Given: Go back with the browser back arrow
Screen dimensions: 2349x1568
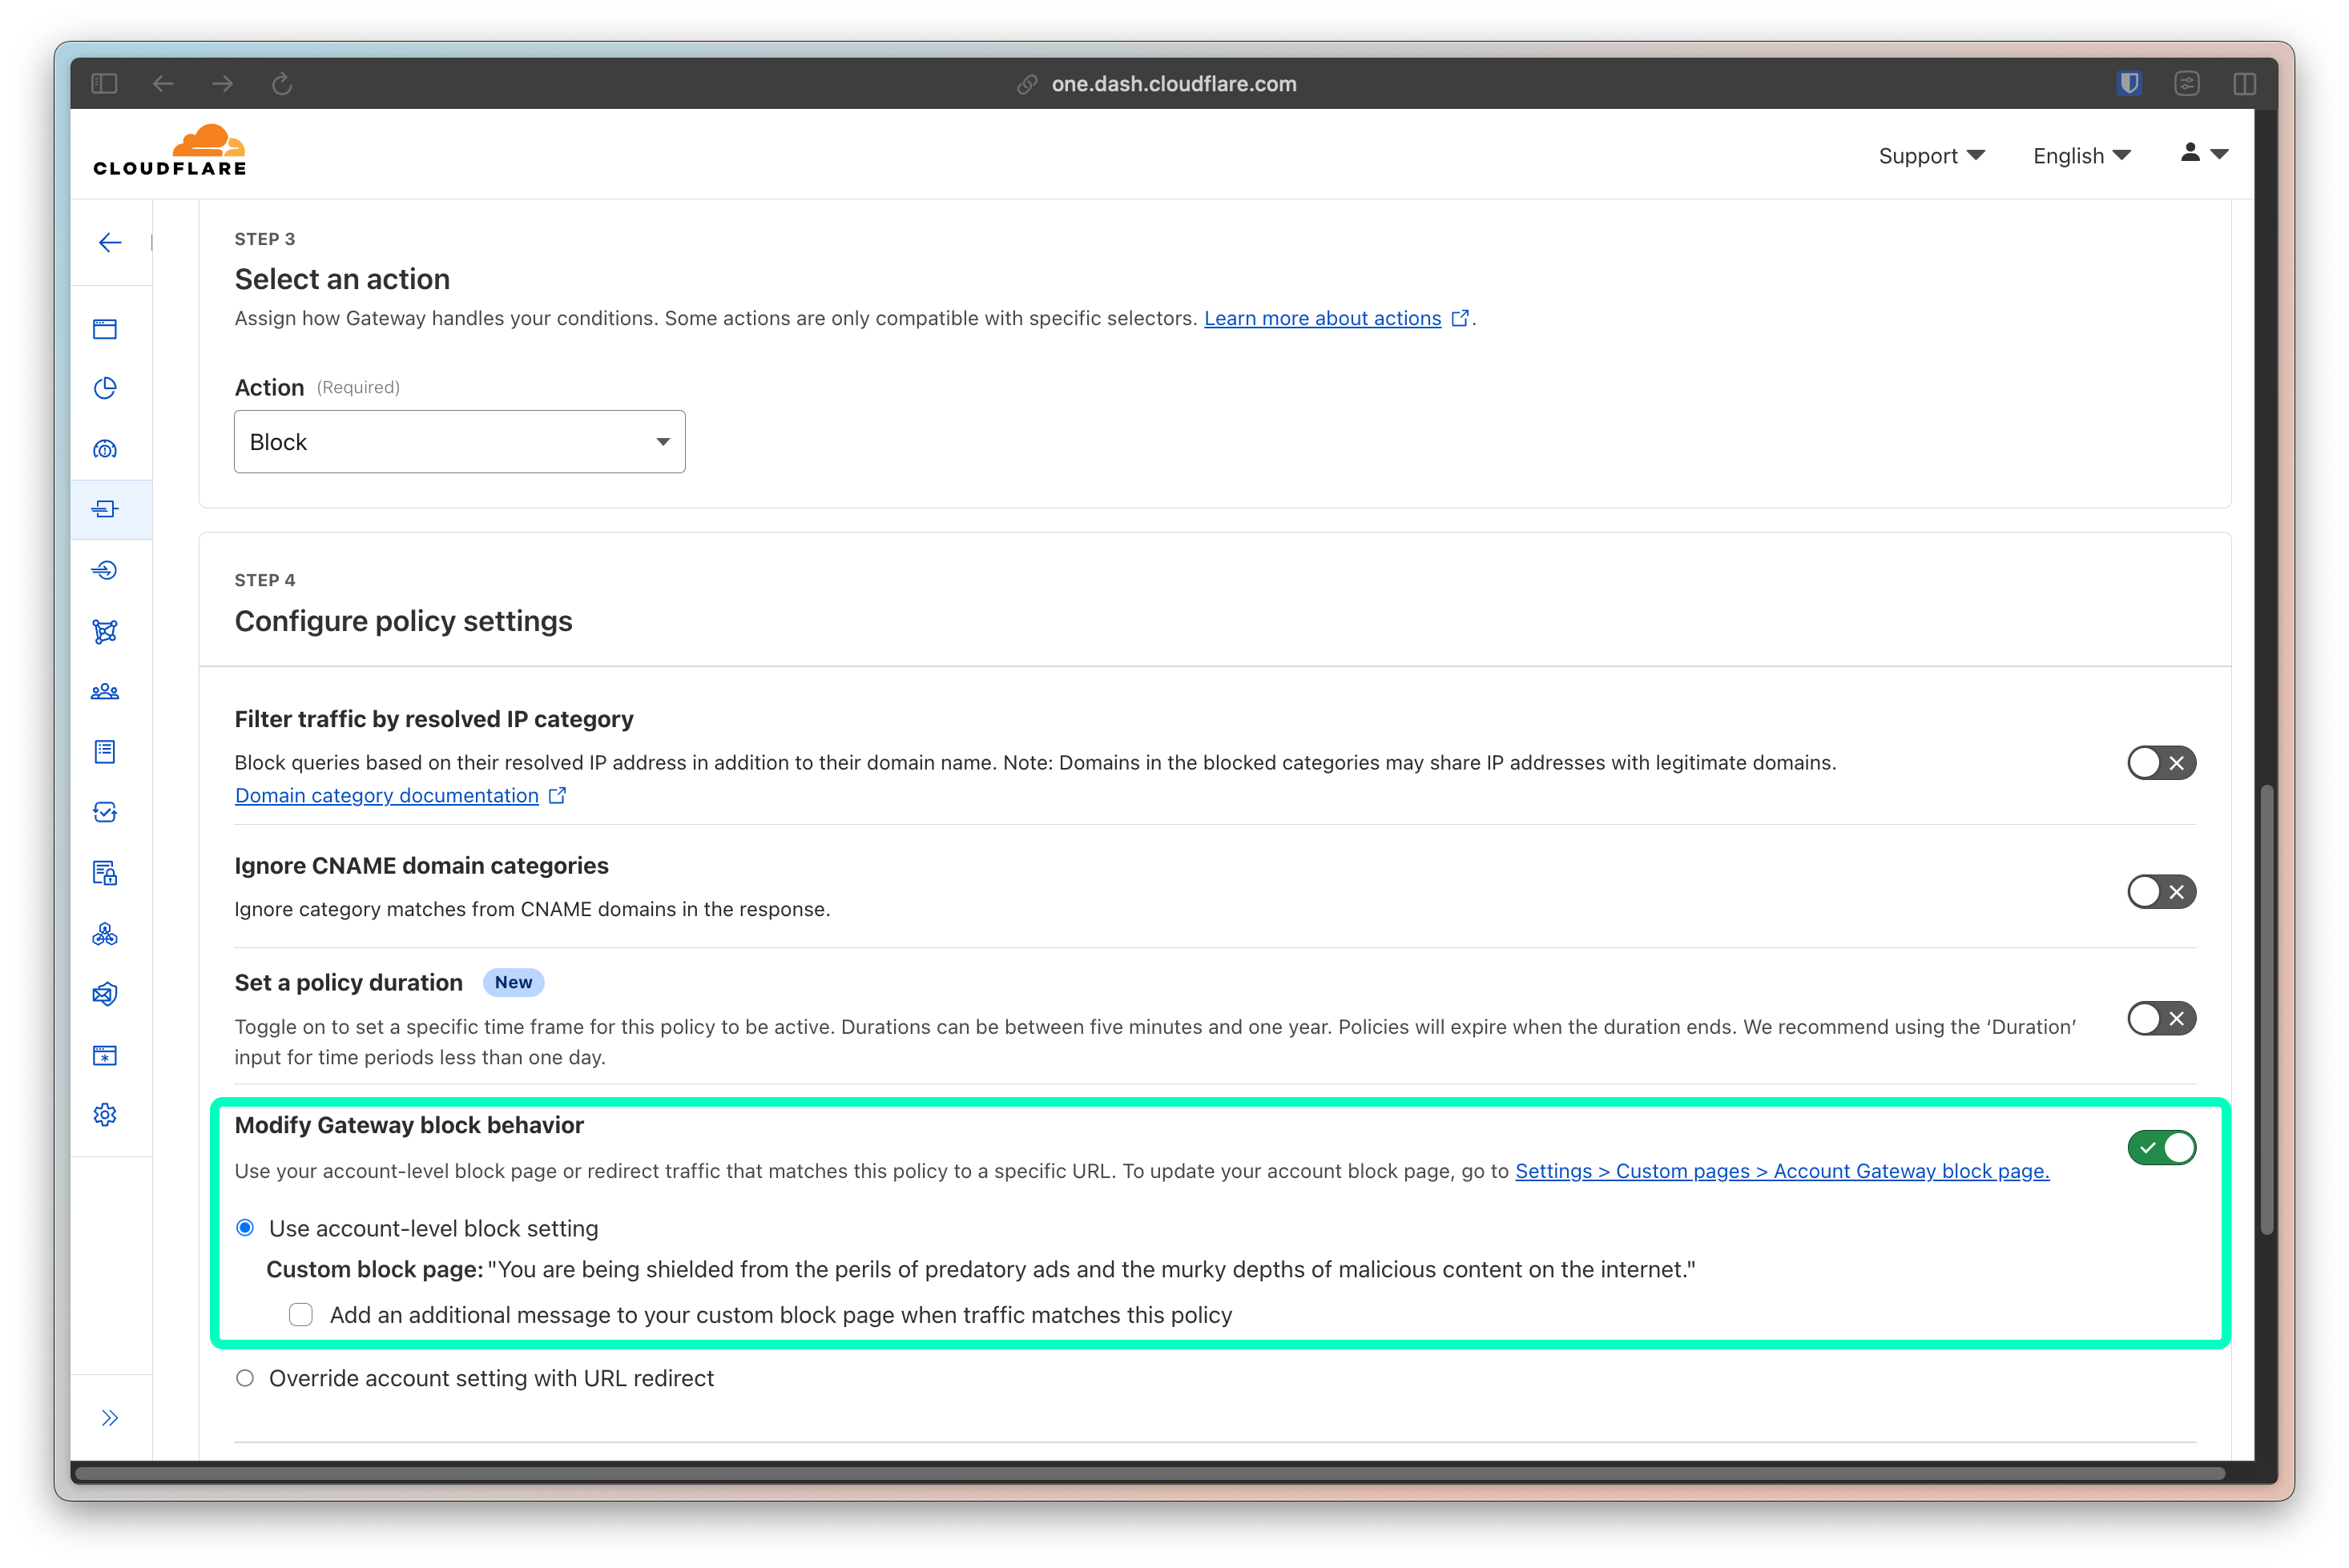Looking at the screenshot, I should pyautogui.click(x=163, y=84).
